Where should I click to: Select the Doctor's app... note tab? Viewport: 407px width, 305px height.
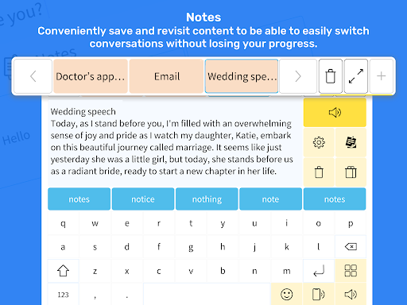point(91,76)
